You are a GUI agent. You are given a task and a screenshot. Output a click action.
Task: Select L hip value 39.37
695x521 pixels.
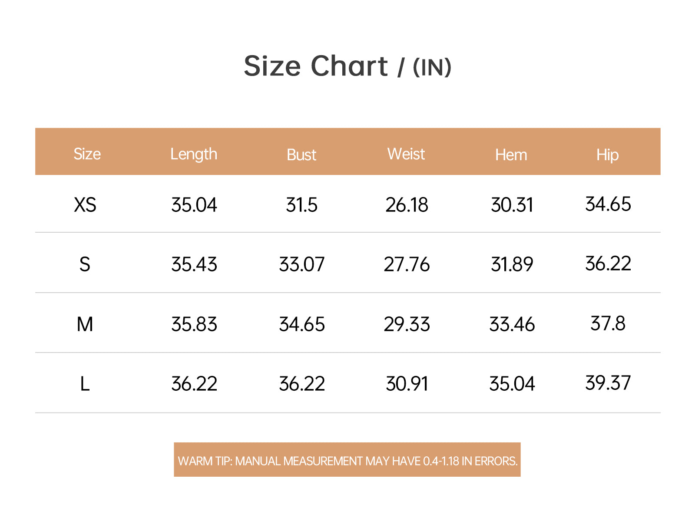point(608,383)
